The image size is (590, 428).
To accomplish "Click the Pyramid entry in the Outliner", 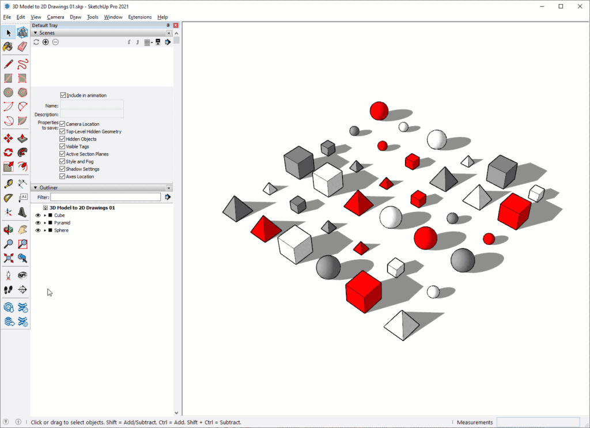I will coord(62,223).
